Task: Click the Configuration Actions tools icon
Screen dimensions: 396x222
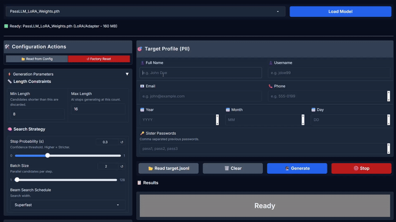Action: [7, 46]
